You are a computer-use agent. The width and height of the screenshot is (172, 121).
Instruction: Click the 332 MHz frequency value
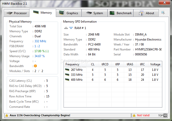pos(40,41)
